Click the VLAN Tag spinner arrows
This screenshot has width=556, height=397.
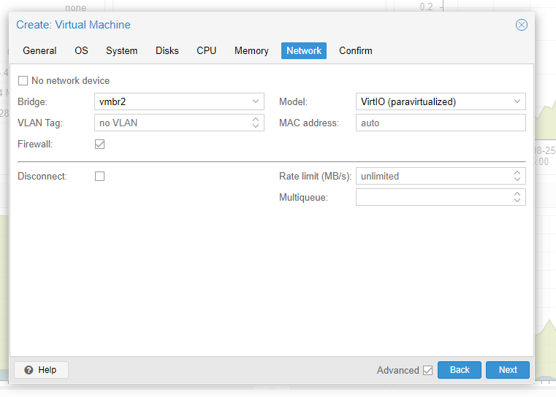tap(256, 123)
